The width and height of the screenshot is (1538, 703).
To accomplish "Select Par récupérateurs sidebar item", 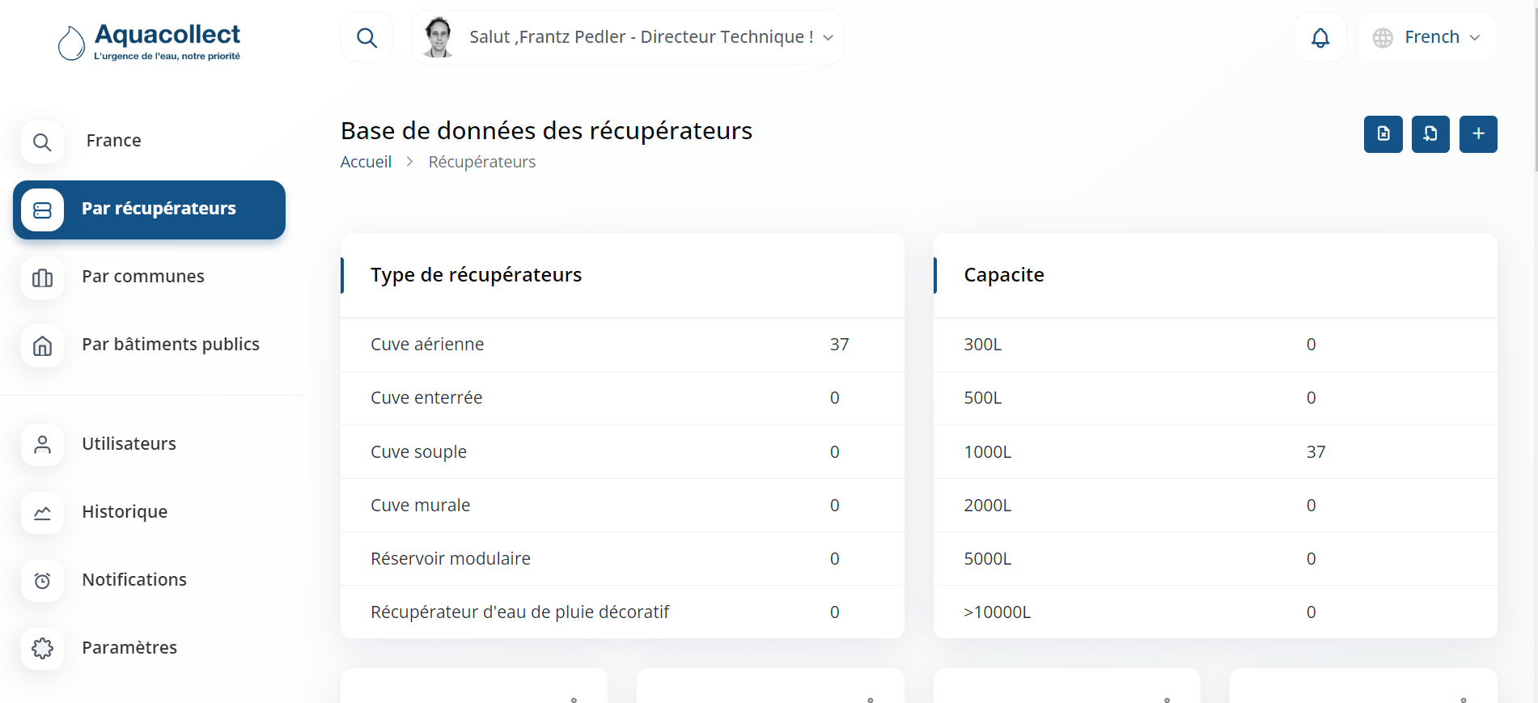I will coord(150,210).
